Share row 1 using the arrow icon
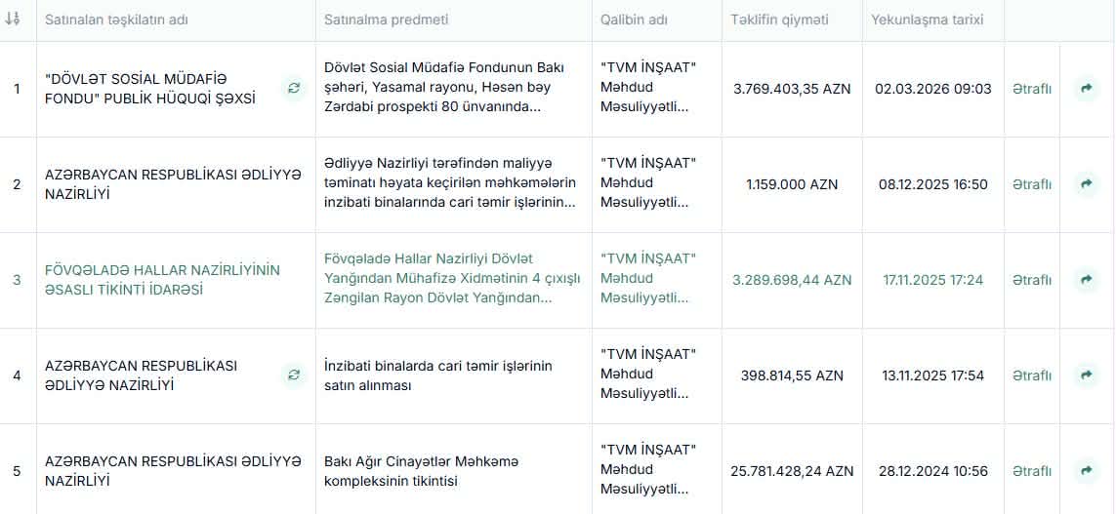Viewport: 1116px width, 514px height. pos(1086,89)
